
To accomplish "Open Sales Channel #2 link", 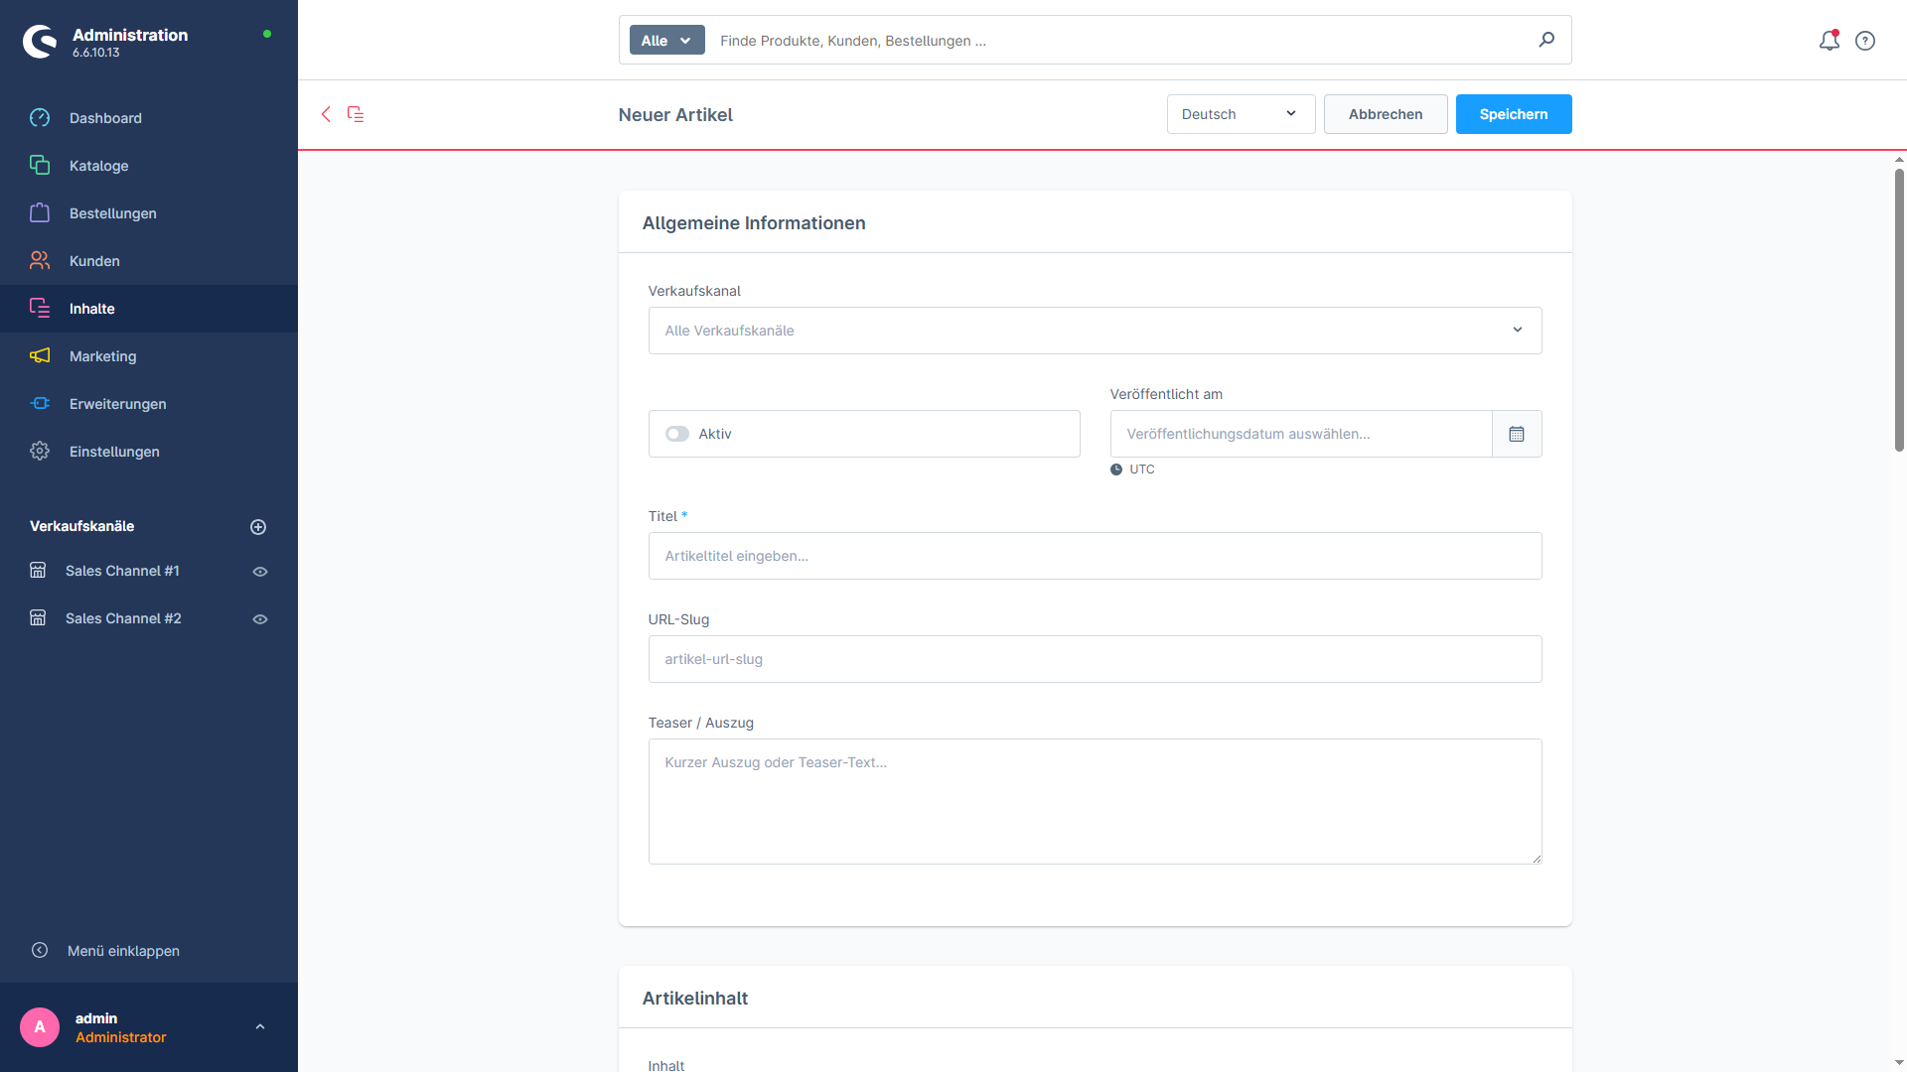I will tap(123, 618).
